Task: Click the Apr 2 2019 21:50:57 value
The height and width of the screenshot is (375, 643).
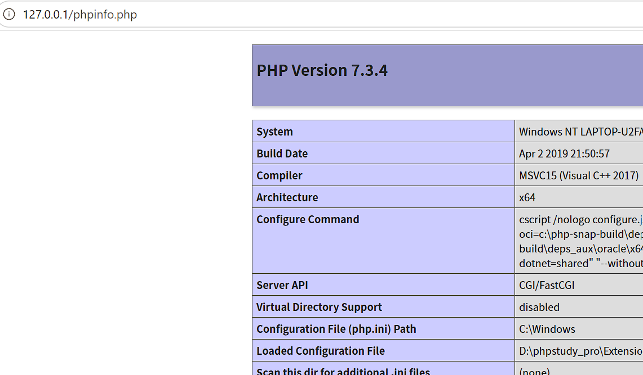Action: coord(564,153)
